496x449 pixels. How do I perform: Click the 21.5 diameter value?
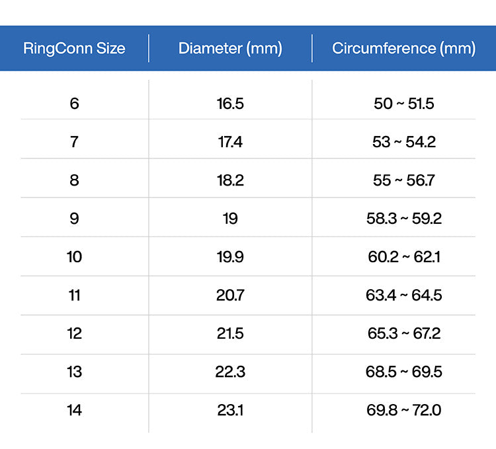[230, 333]
